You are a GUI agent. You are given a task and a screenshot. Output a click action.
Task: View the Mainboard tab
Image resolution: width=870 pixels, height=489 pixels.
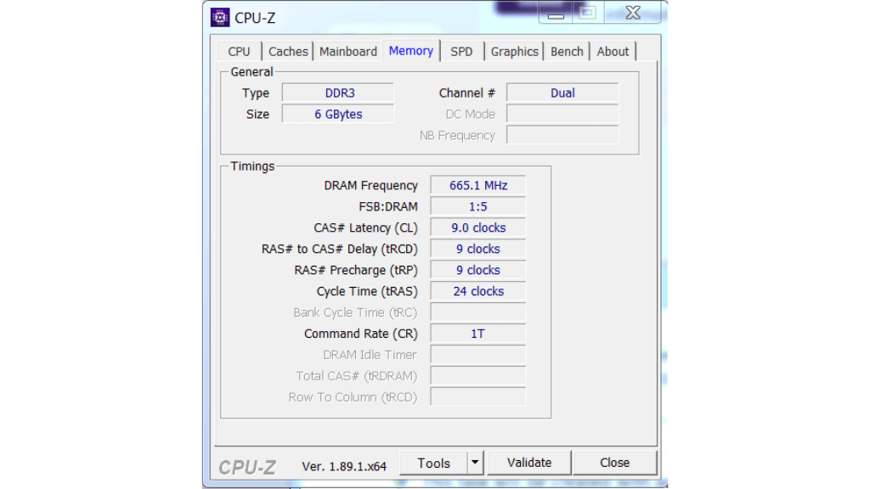click(348, 51)
